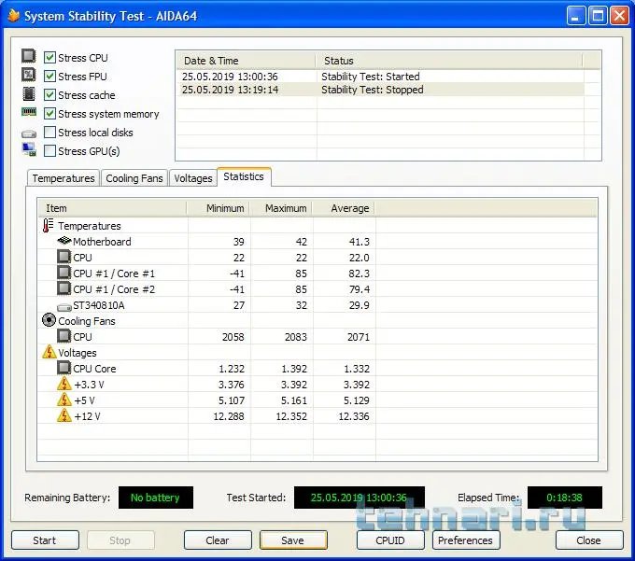
Task: Open the Cooling Fans tab
Action: (x=134, y=178)
